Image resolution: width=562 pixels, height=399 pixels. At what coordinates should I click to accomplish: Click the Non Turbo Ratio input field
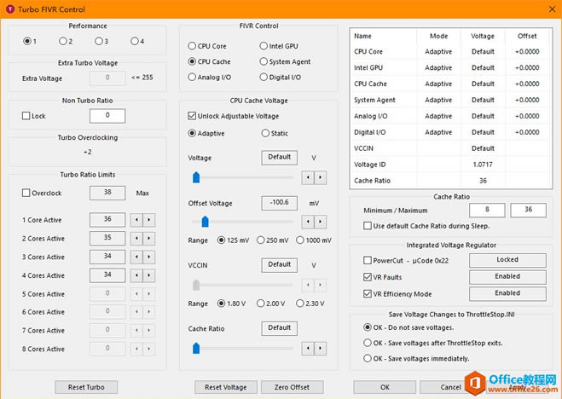(x=107, y=116)
